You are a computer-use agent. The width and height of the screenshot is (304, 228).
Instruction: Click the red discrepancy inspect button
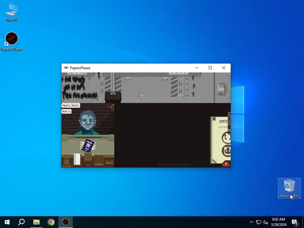click(226, 164)
